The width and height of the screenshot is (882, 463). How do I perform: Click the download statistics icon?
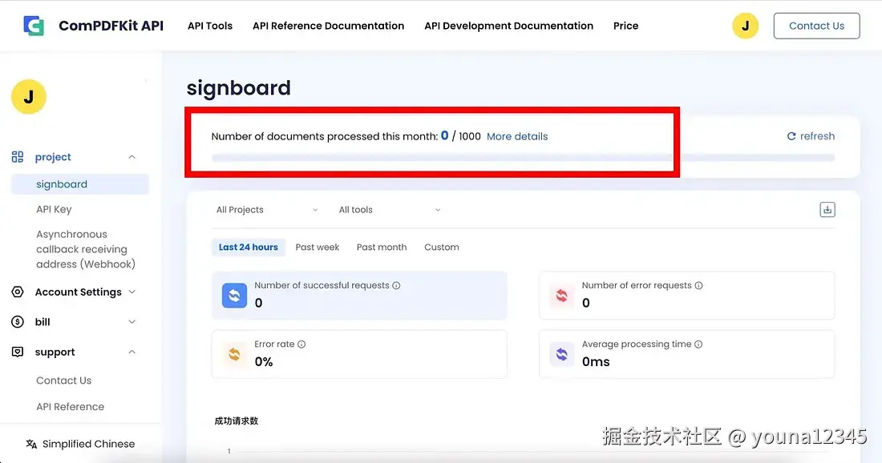(827, 208)
